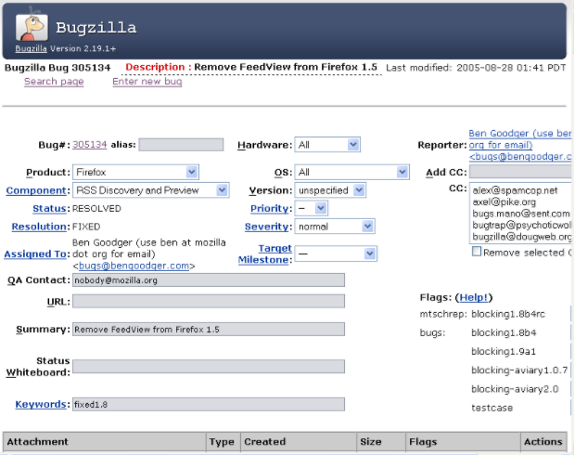This screenshot has width=574, height=455.
Task: Click the testcase flag text
Action: pyautogui.click(x=492, y=408)
